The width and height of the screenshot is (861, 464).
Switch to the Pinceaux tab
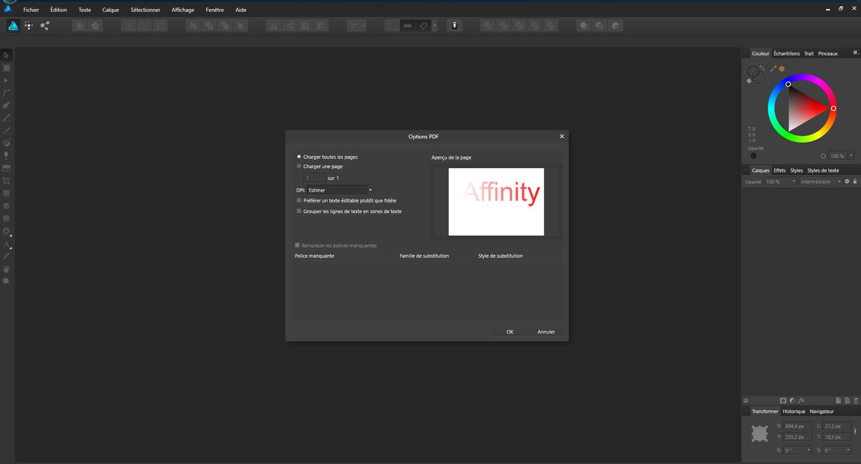[x=828, y=53]
